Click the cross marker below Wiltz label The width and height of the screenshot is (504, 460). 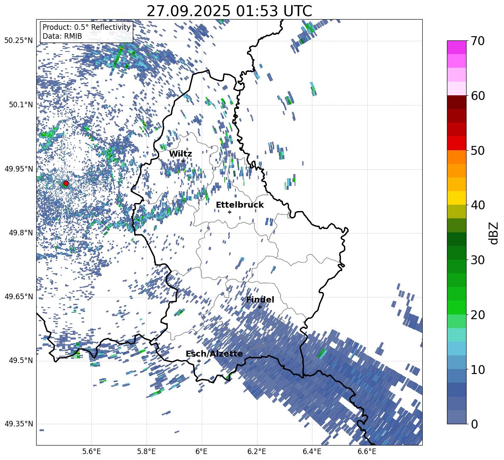(x=183, y=161)
